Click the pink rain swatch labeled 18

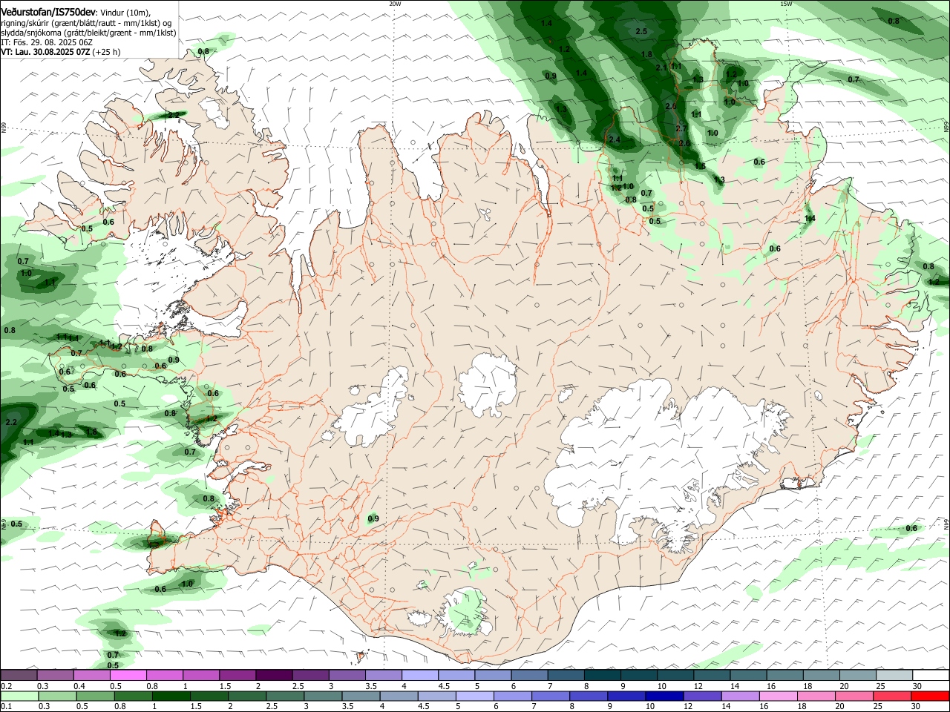pyautogui.click(x=816, y=696)
